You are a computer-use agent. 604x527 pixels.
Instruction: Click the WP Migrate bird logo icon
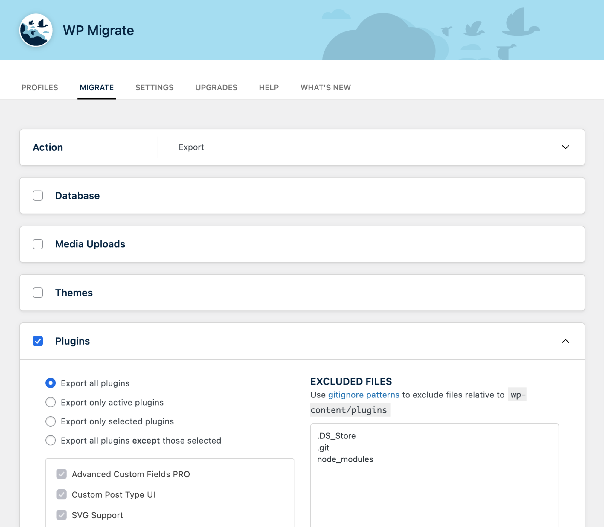point(36,30)
